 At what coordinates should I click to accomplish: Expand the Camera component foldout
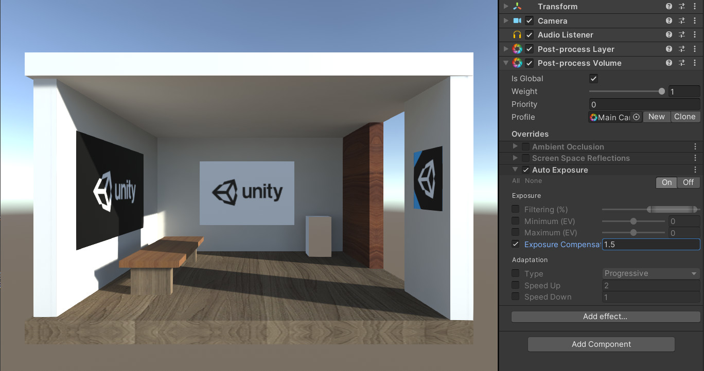tap(506, 21)
